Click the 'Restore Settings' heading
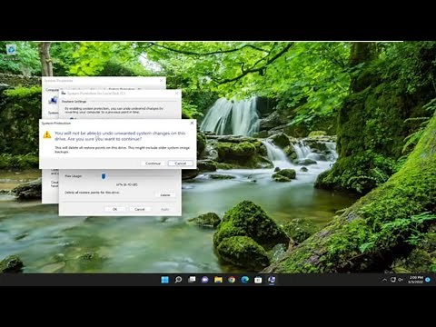 74,102
